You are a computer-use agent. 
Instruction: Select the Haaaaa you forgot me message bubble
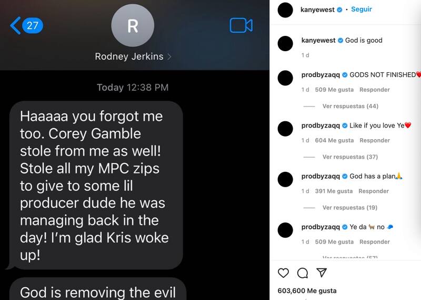point(96,185)
